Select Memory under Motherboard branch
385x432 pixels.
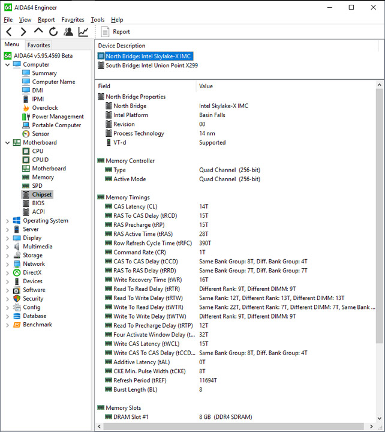click(x=43, y=177)
